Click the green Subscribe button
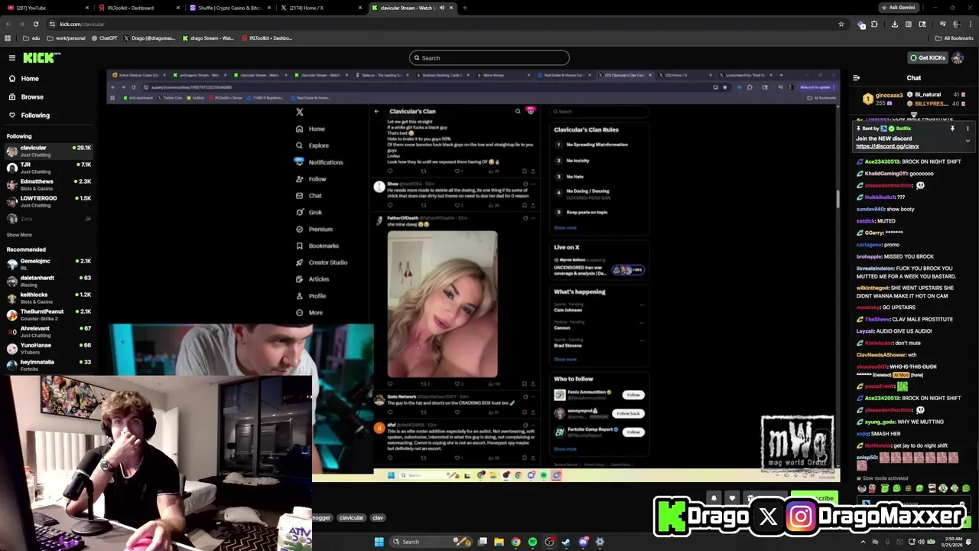 click(814, 497)
